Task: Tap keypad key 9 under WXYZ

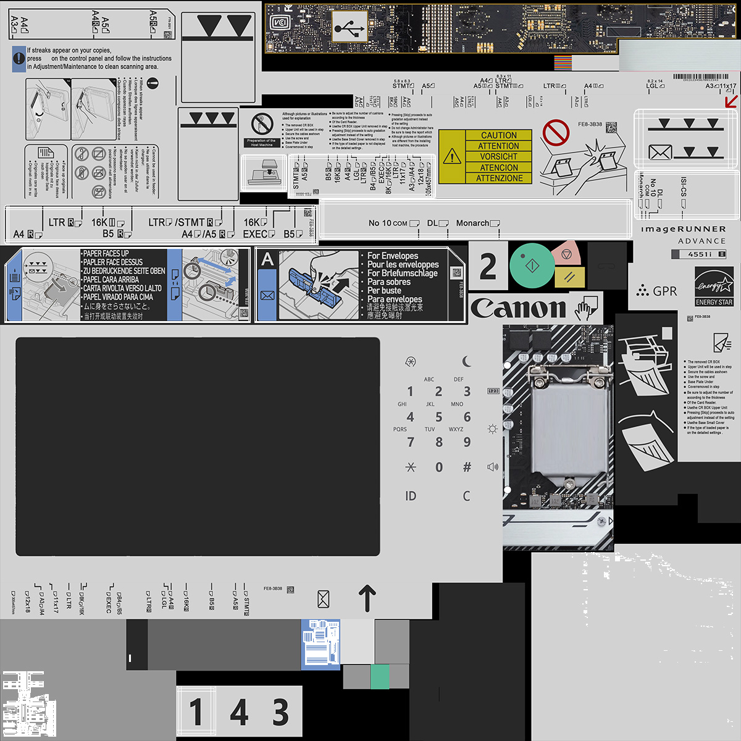Action: pos(467,442)
